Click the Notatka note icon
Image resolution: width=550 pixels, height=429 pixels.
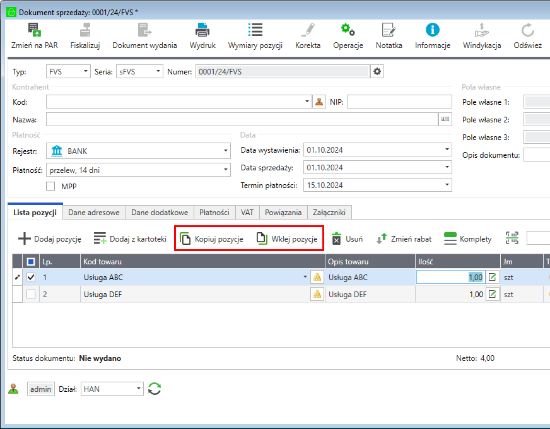pyautogui.click(x=389, y=30)
